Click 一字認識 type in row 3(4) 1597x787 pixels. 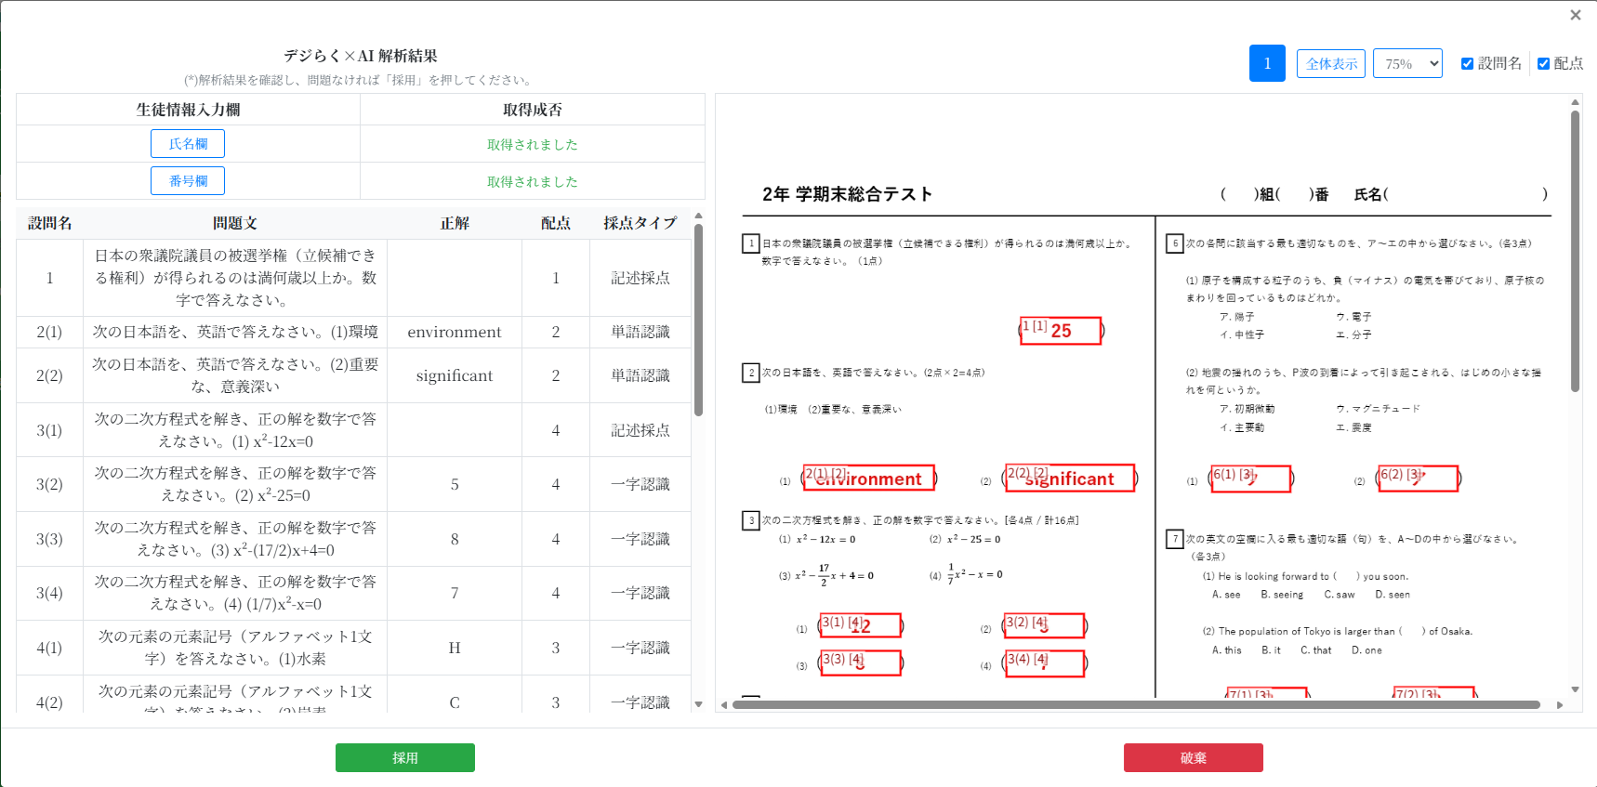640,593
